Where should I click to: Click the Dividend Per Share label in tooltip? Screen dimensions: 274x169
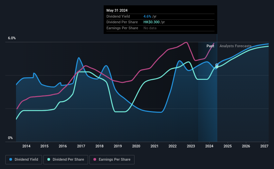(x=122, y=22)
